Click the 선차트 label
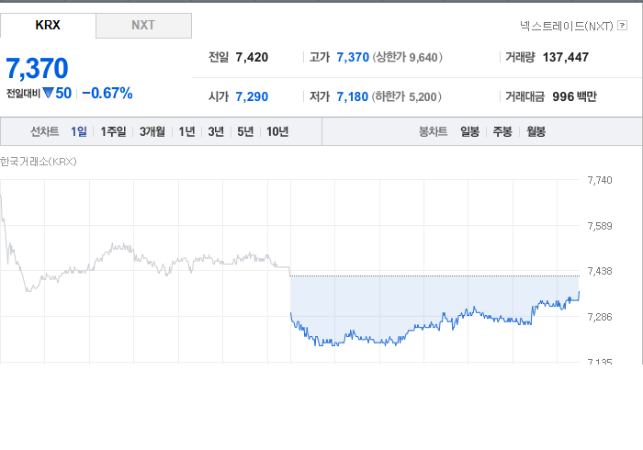 pos(45,131)
